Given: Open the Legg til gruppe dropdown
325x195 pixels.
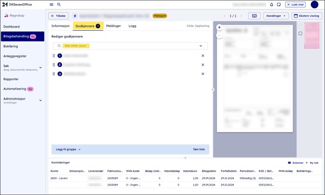Looking at the screenshot, I should [x=68, y=149].
